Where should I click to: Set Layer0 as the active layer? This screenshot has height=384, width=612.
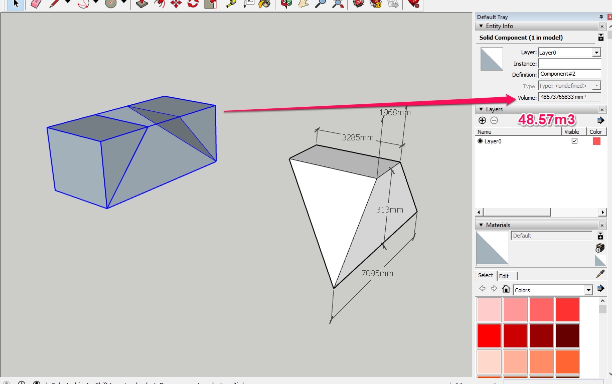(480, 141)
